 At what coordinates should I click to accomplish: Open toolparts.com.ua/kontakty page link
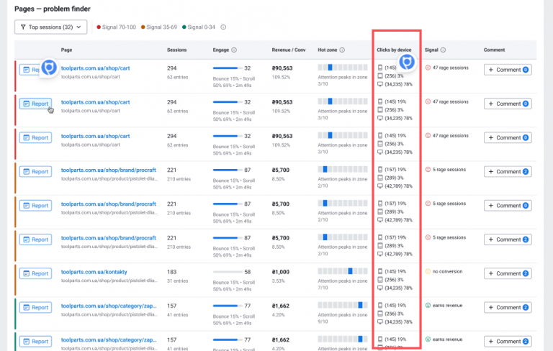94,272
